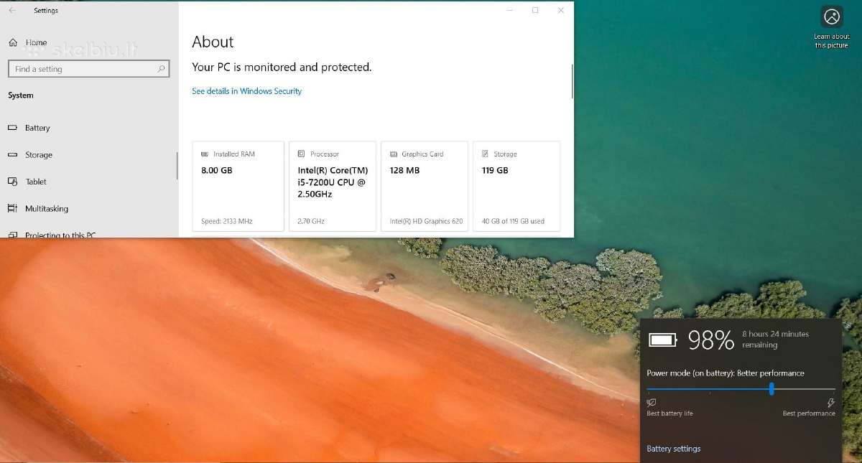Click the Graphics Card chip icon
Screen dimensions: 862x463
coord(394,154)
